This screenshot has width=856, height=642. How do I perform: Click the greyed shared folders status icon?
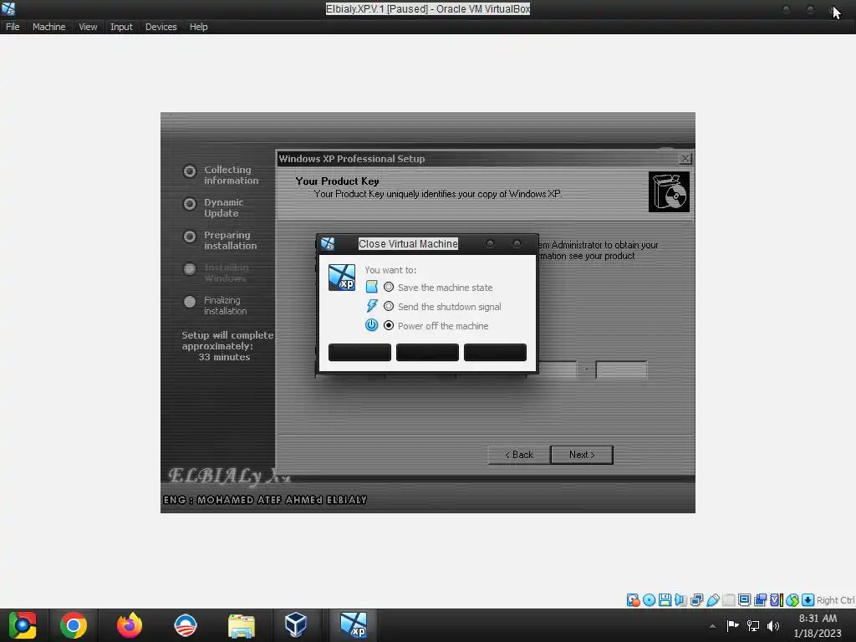pyautogui.click(x=728, y=600)
